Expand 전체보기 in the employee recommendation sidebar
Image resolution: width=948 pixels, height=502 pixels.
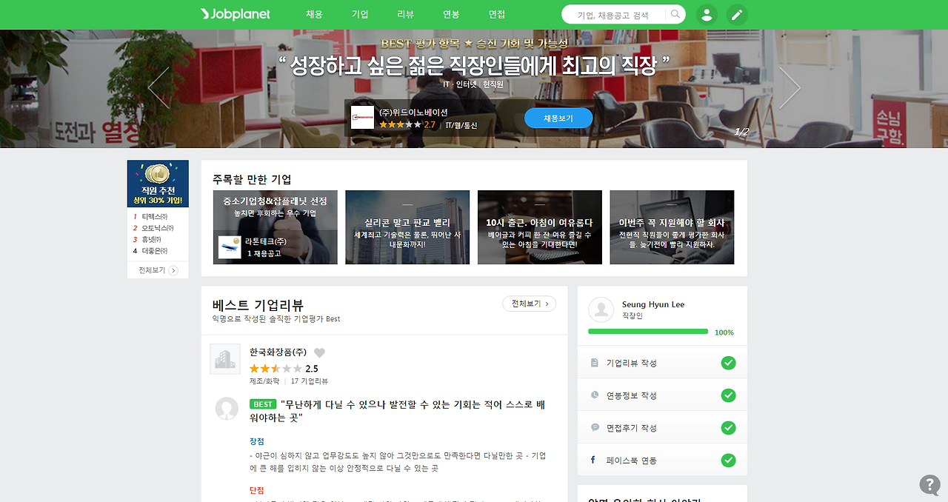point(157,271)
